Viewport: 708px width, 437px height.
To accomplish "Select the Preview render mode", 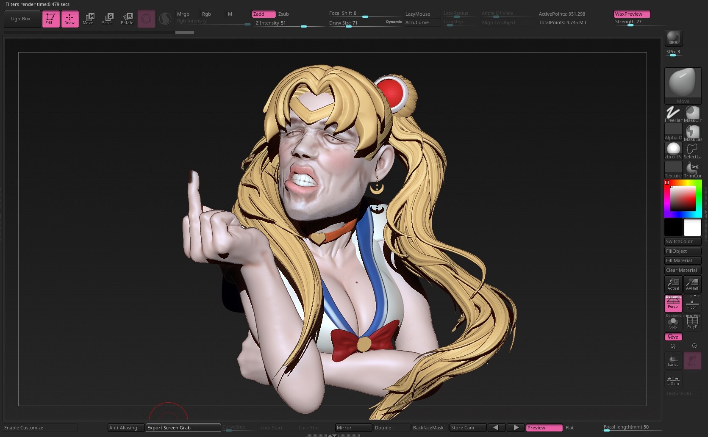I will pyautogui.click(x=544, y=428).
